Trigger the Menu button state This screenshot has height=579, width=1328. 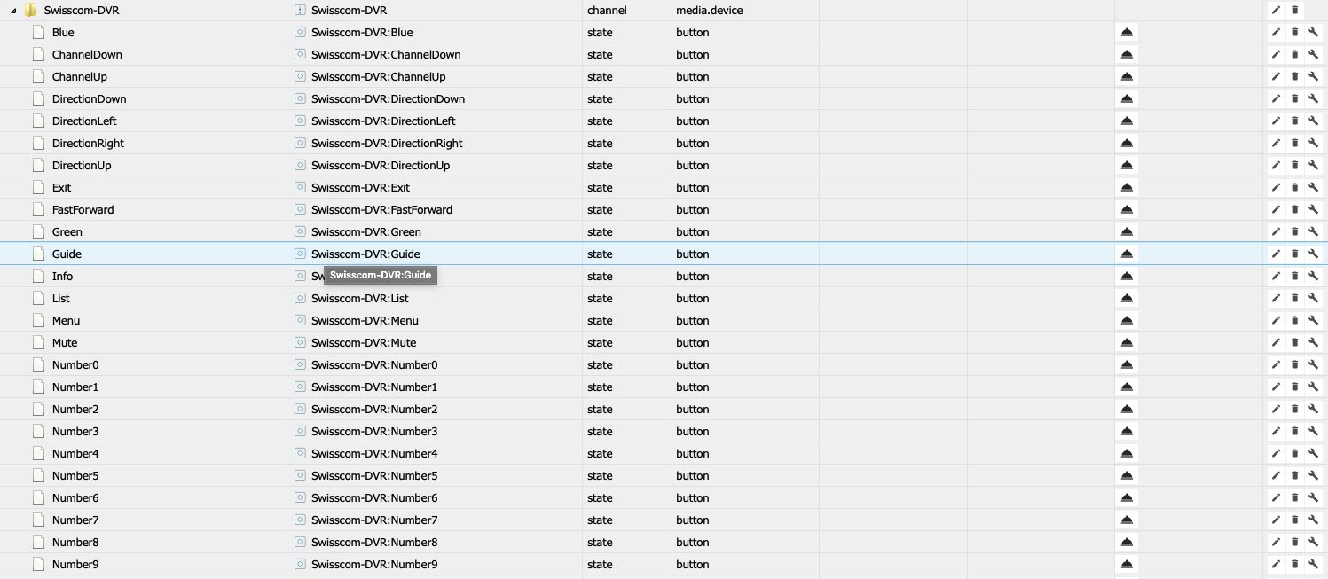click(x=1127, y=320)
